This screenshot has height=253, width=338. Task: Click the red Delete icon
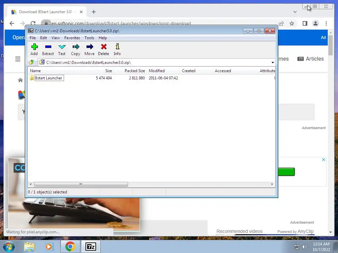tap(103, 50)
